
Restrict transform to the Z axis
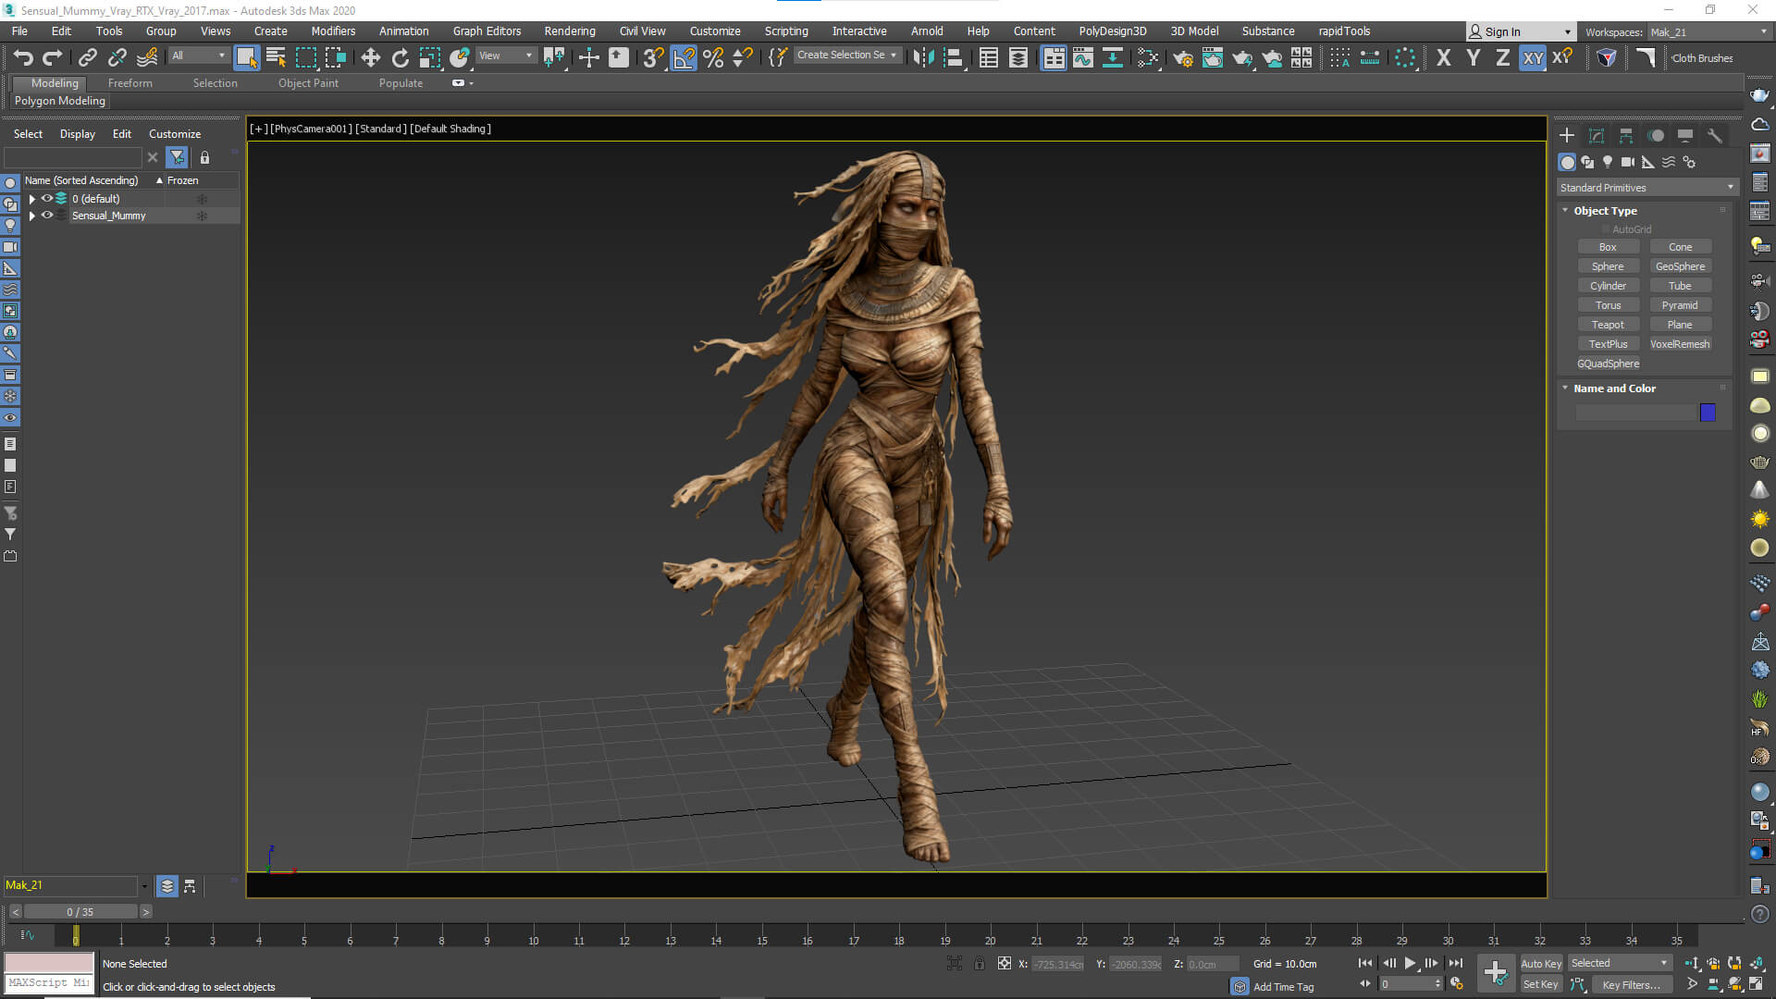[1503, 57]
